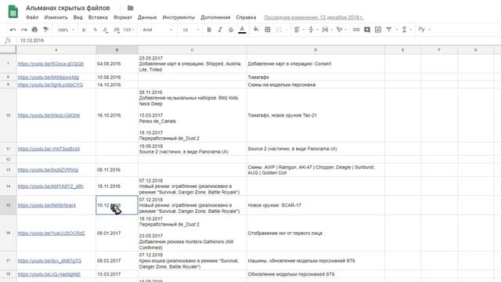Viewport: 501px width, 282px height.
Task: Toggle bold formatting (B)
Action: [209, 30]
